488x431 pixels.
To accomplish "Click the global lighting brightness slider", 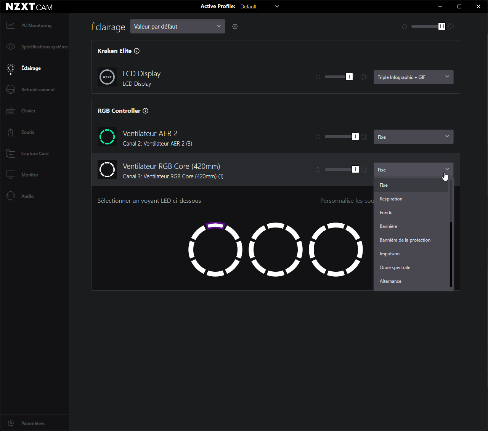I will [x=429, y=27].
